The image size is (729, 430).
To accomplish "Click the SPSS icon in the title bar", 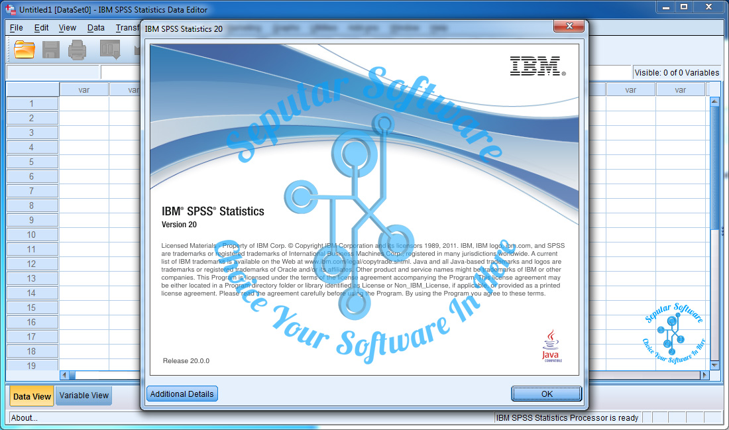I will [9, 9].
